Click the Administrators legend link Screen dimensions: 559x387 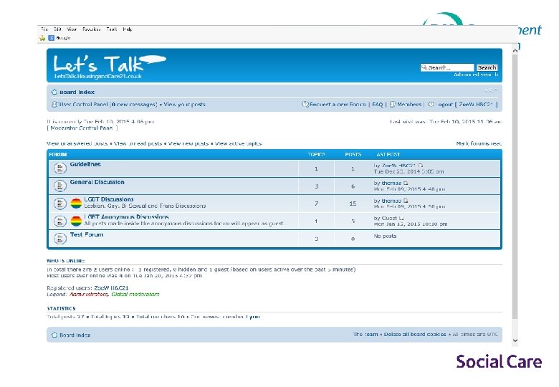88,295
